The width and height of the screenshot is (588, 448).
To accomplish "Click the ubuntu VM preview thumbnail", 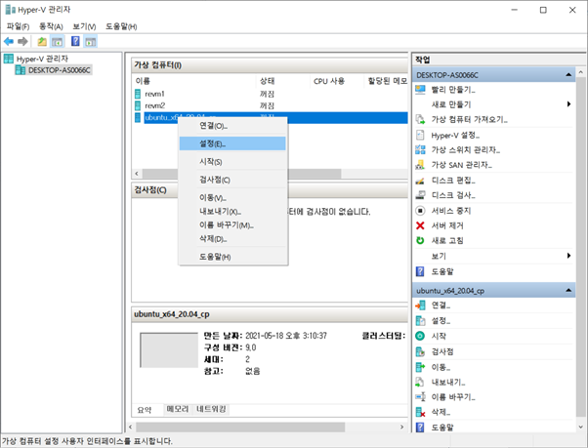I will point(169,349).
